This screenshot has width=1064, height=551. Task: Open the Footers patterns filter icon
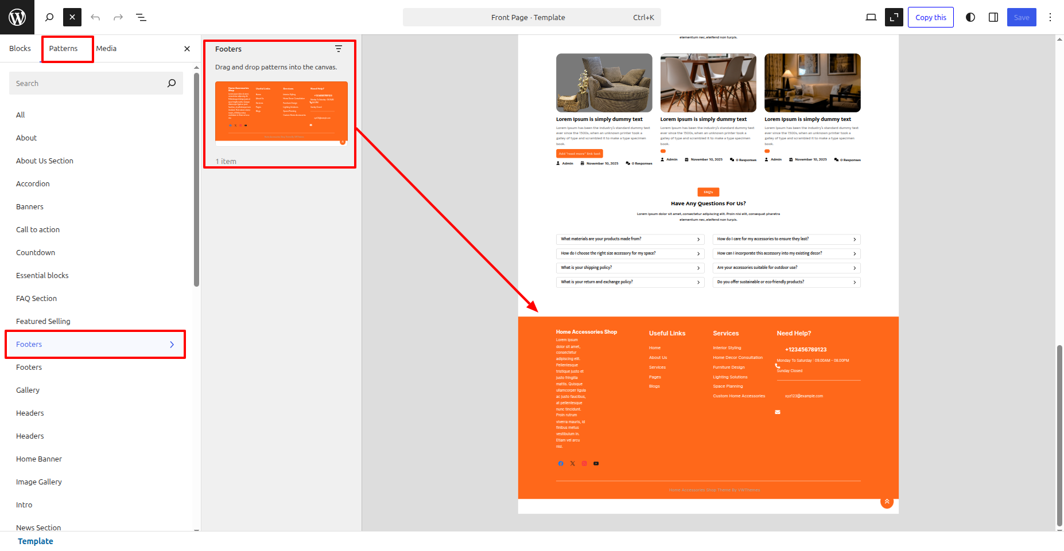[x=339, y=49]
